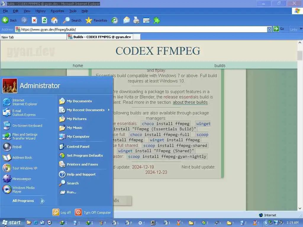
Task: Click the scoop link before 'install ffmpeg-gyan-nightly'
Action: pyautogui.click(x=134, y=157)
